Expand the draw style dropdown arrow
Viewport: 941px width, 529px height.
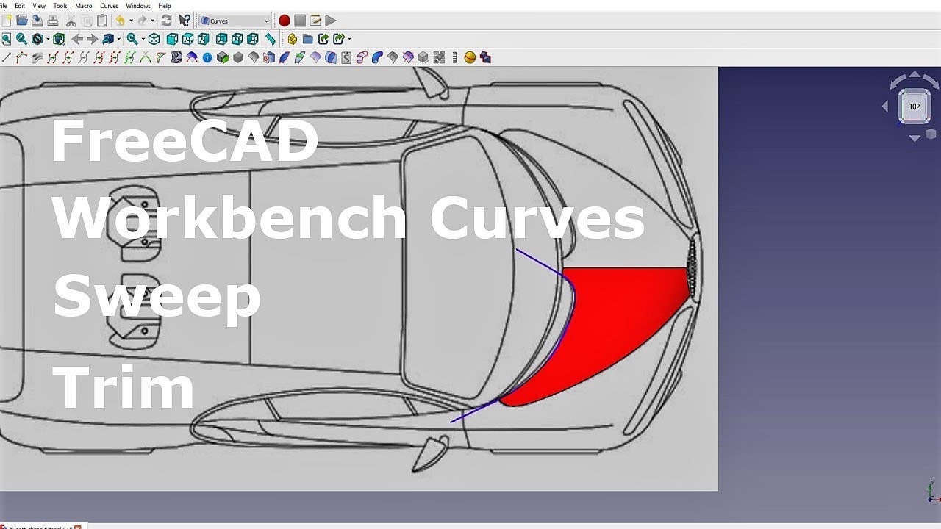pyautogui.click(x=47, y=39)
